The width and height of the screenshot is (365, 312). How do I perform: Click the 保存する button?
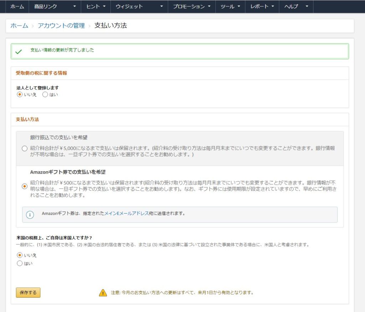(x=28, y=293)
